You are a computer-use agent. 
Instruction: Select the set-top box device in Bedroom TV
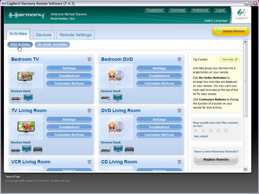pyautogui.click(x=16, y=98)
